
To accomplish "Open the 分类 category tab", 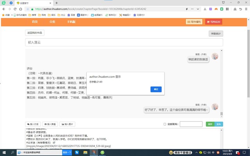I will point(52,22).
